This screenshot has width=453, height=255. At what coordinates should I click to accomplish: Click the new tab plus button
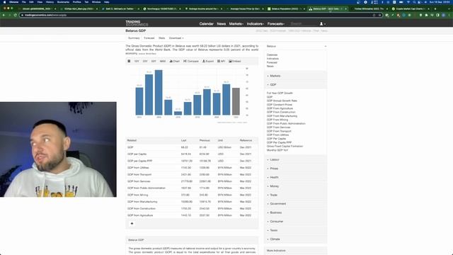[435, 9]
